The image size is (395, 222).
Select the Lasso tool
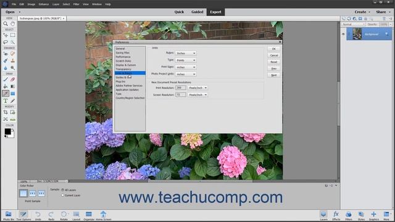(6, 42)
